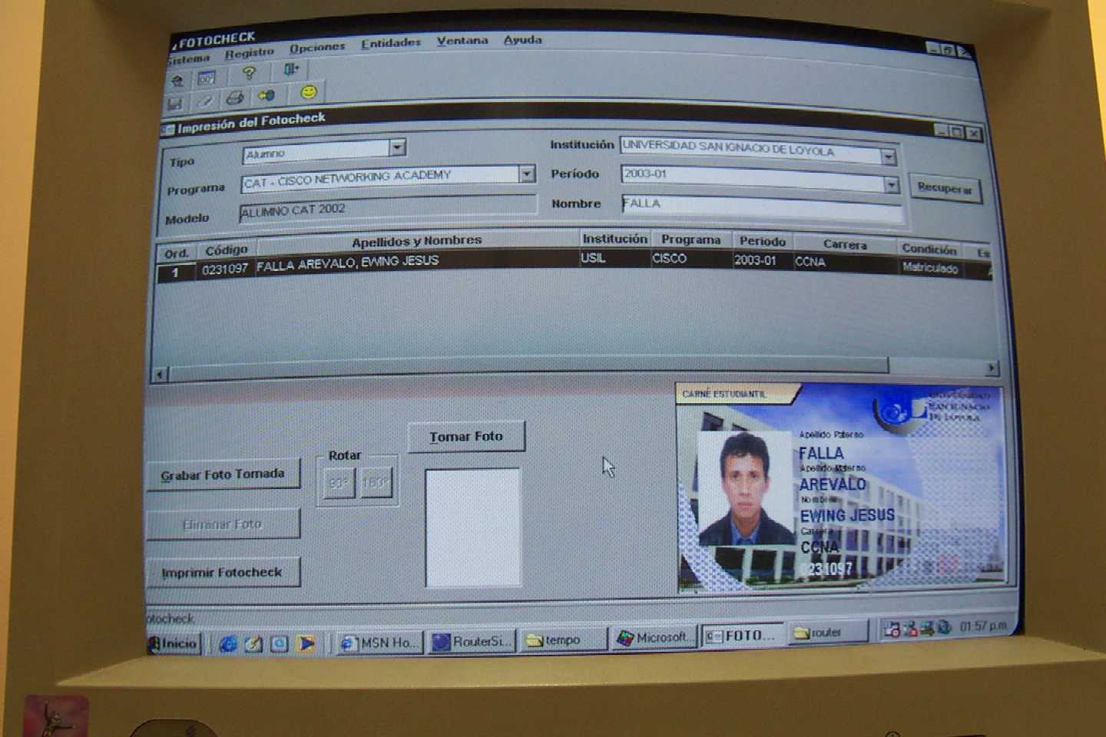The height and width of the screenshot is (737, 1106).
Task: Expand the Período dropdown showing 2003-01
Action: 891,184
